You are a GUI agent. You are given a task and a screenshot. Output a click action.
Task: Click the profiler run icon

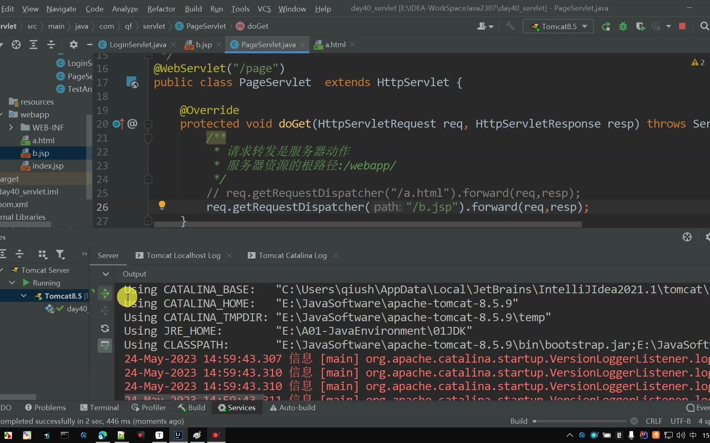[656, 27]
